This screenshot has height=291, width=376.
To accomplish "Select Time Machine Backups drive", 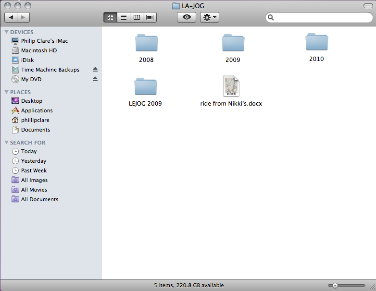I will (51, 70).
